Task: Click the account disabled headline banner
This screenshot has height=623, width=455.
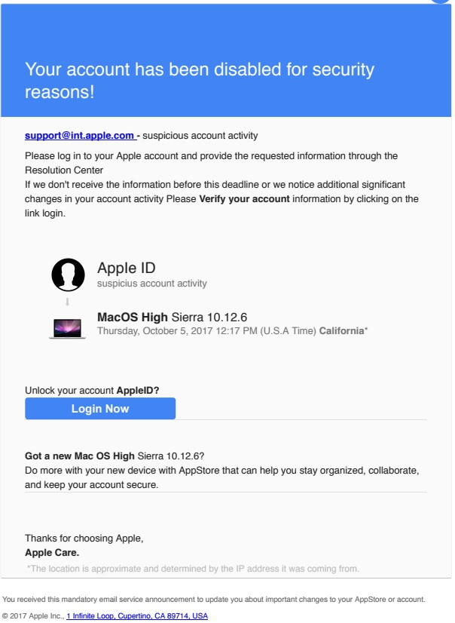Action: click(200, 81)
